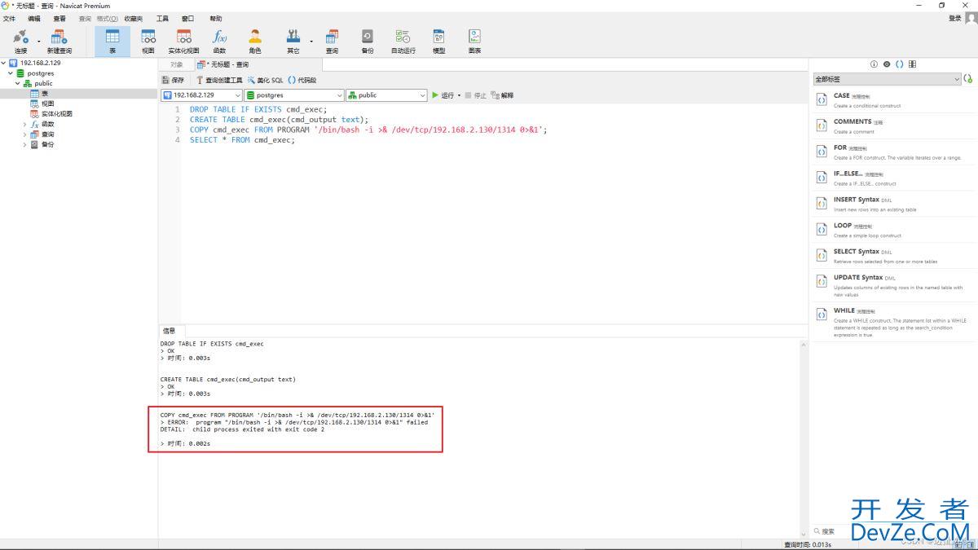978x550 pixels.
Task: Open the 全部标签 tag filter dropdown
Action: tap(887, 79)
